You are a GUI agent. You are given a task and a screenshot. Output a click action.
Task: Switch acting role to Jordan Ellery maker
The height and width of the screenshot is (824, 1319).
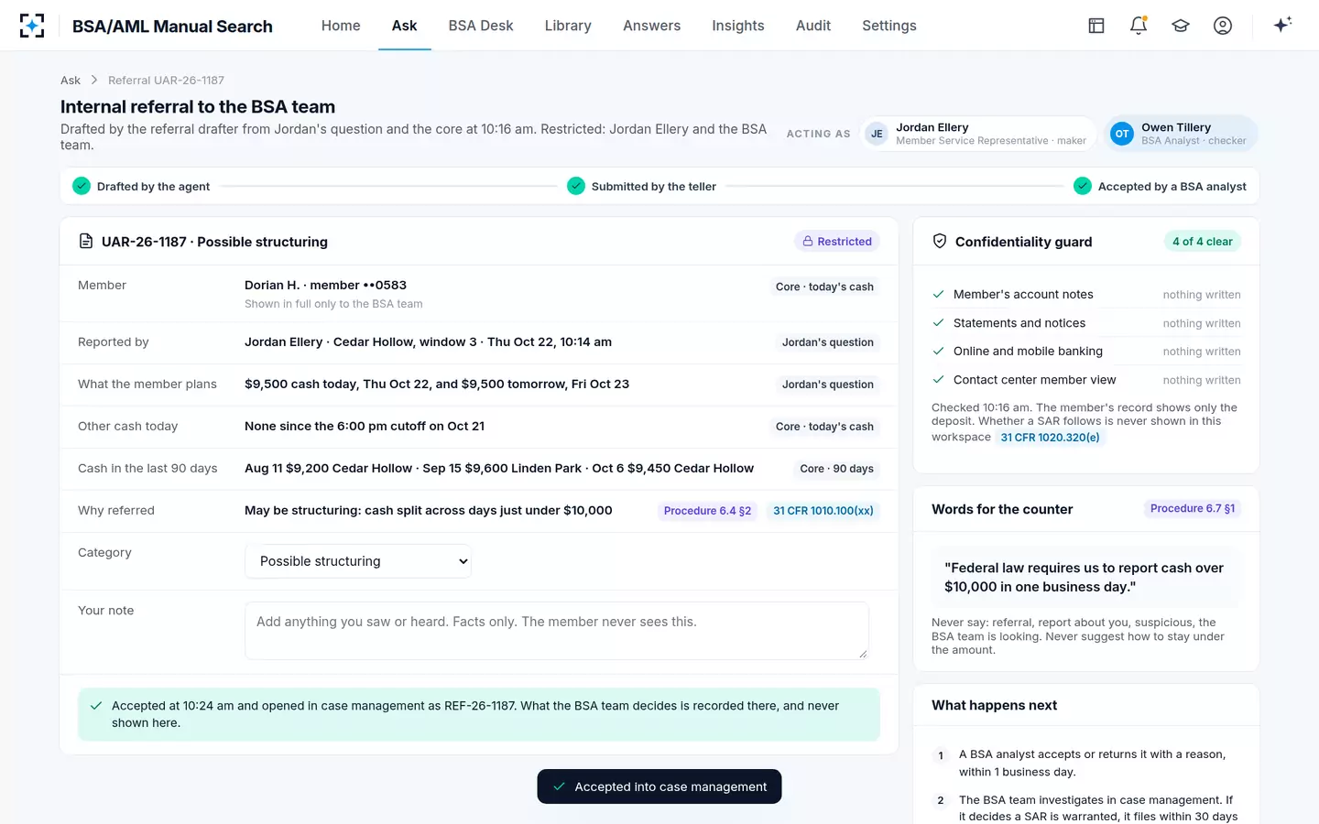[x=976, y=134]
